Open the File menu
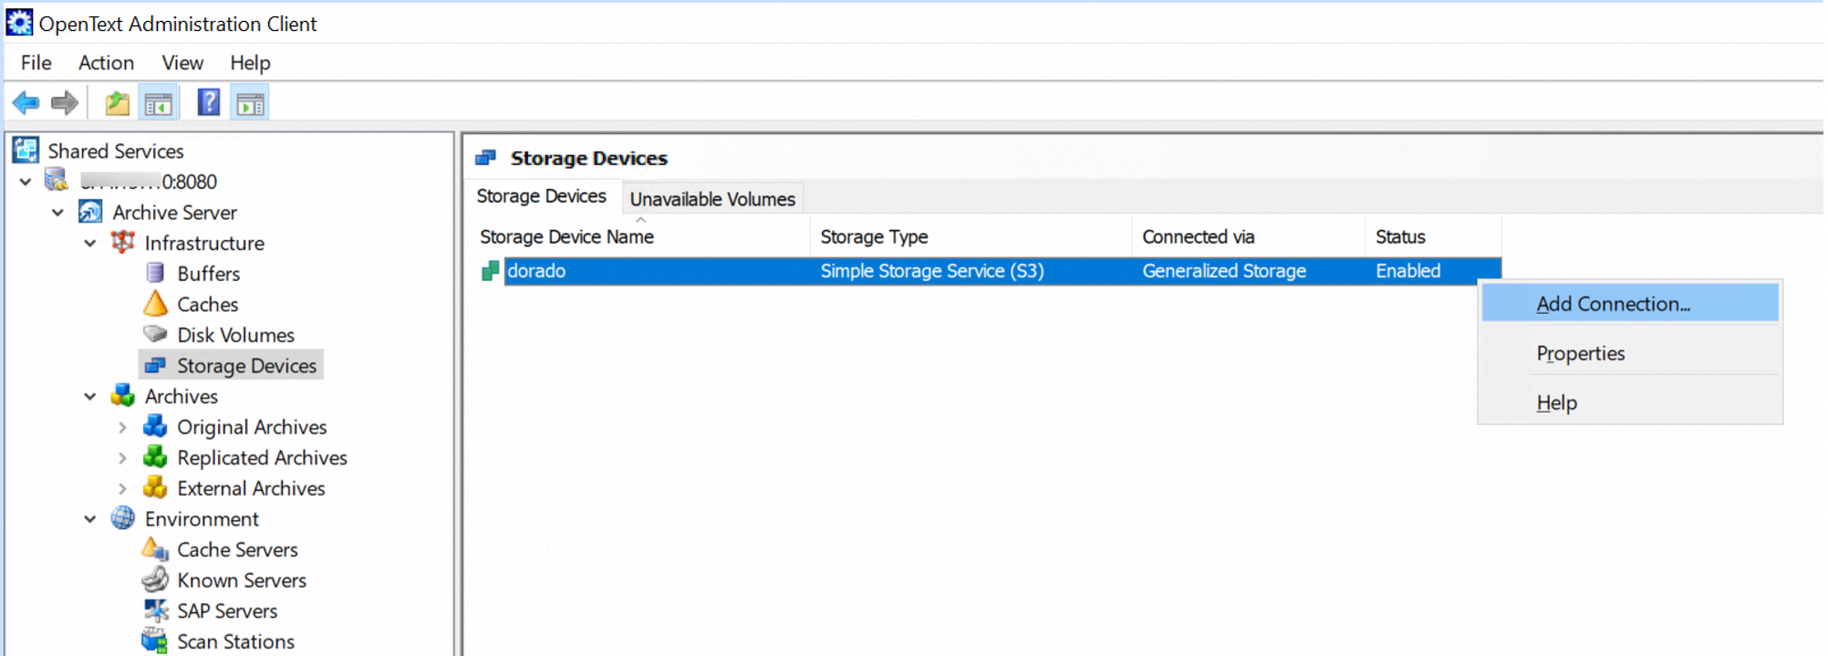1828x656 pixels. pos(36,62)
